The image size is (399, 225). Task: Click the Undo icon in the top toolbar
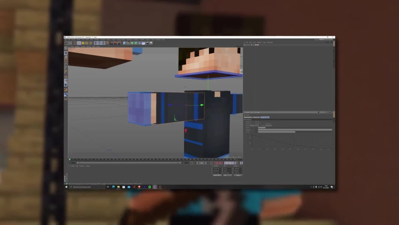click(x=66, y=43)
